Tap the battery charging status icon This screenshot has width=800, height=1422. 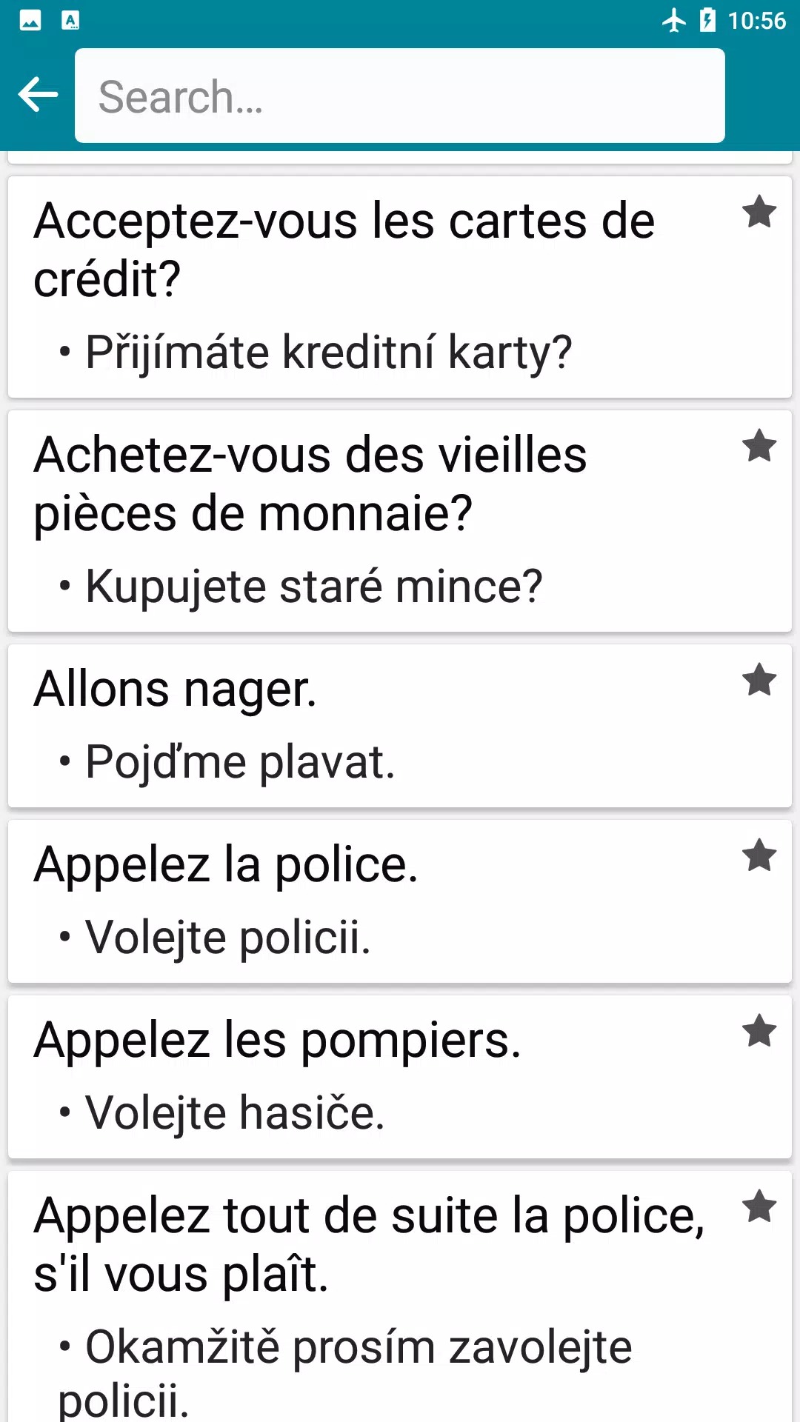point(708,20)
